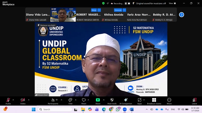Open the View menu
This screenshot has width=202, height=113.
pyautogui.click(x=172, y=3)
